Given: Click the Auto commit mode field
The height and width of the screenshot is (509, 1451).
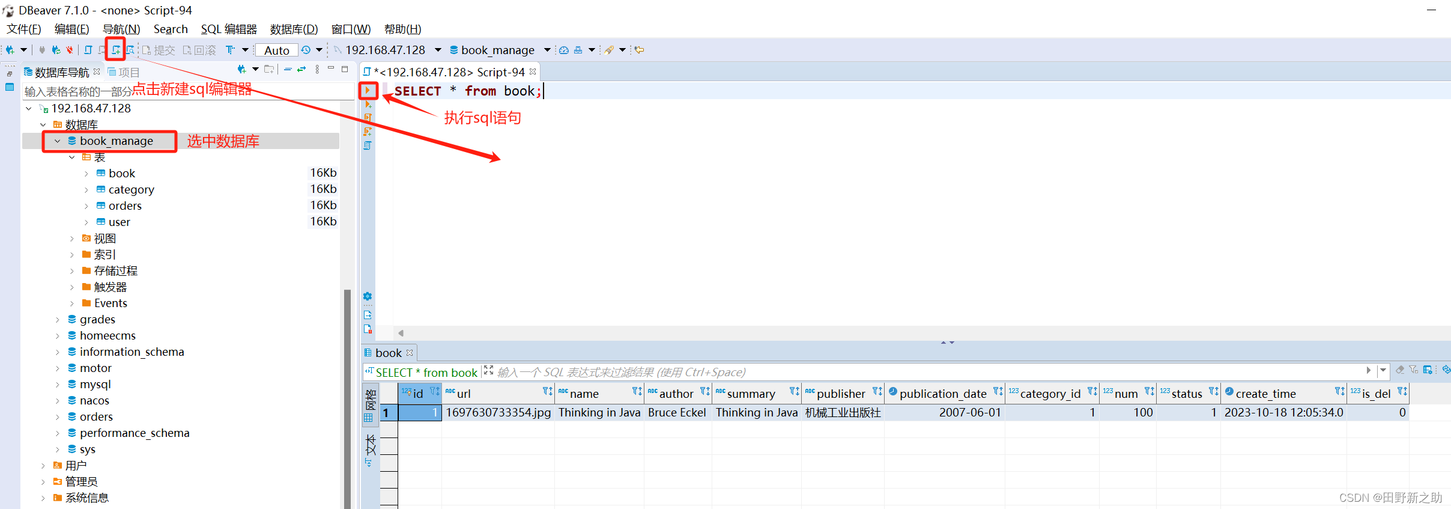Looking at the screenshot, I should click(277, 50).
